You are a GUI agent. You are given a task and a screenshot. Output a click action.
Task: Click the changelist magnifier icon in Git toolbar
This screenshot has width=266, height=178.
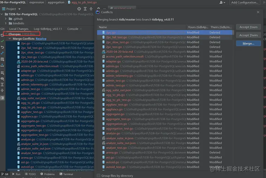click(x=2, y=59)
